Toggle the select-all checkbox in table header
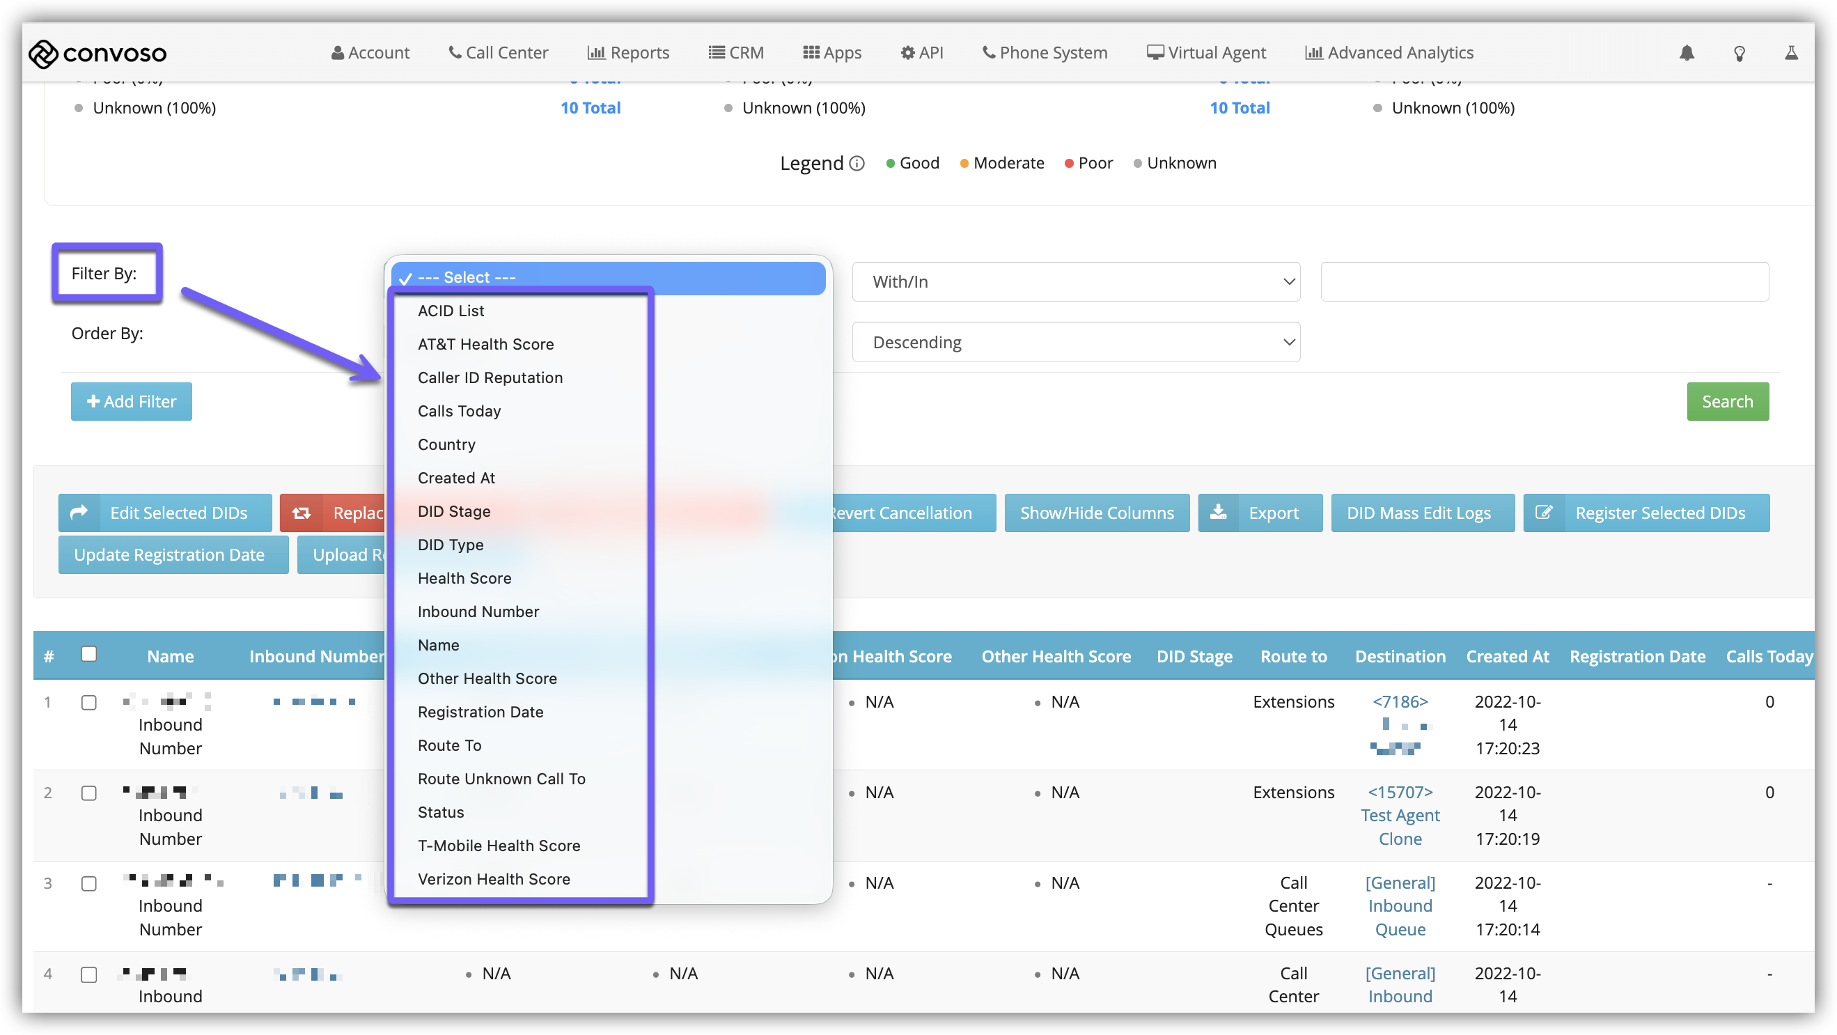Image resolution: width=1837 pixels, height=1035 pixels. pyautogui.click(x=89, y=654)
